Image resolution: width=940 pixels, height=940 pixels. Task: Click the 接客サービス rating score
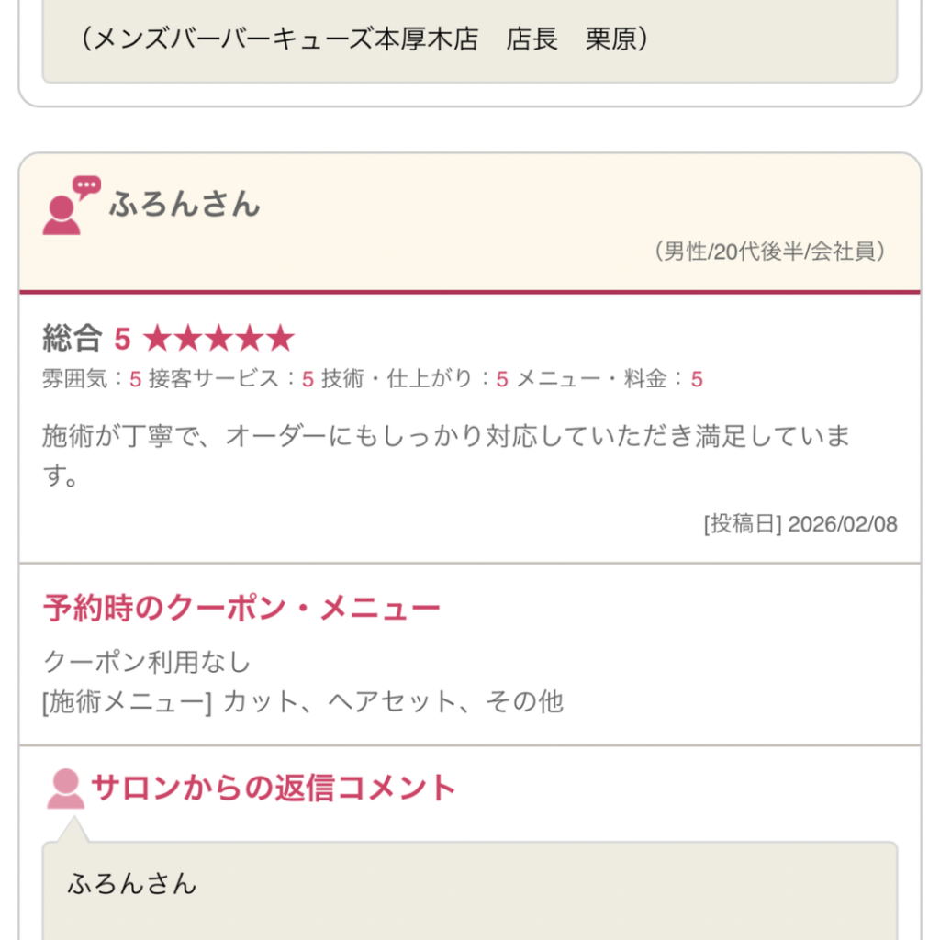[308, 379]
